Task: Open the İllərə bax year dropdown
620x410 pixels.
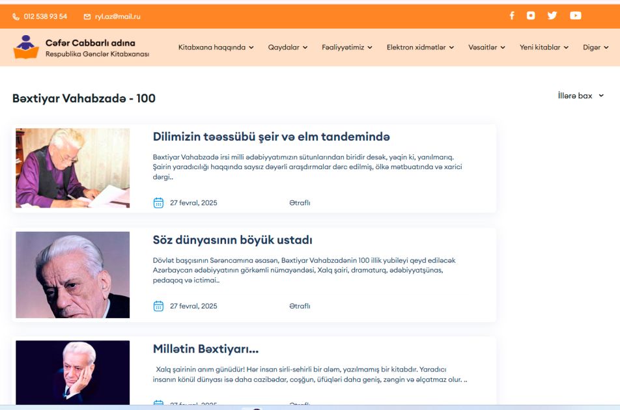Action: (x=581, y=96)
